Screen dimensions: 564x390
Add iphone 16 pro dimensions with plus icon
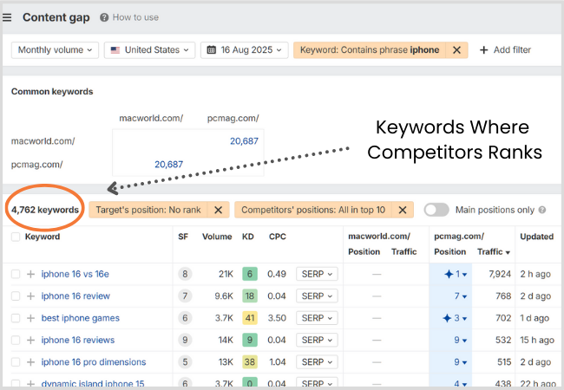point(31,362)
